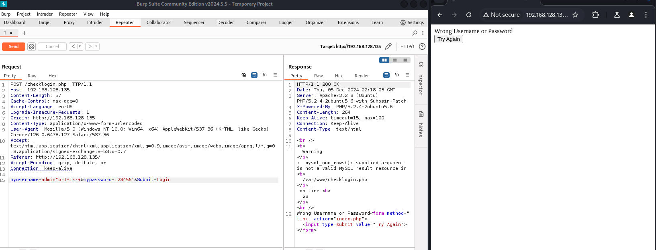The image size is (656, 250).
Task: Expand previous history dropdown arrow
Action: coord(80,46)
